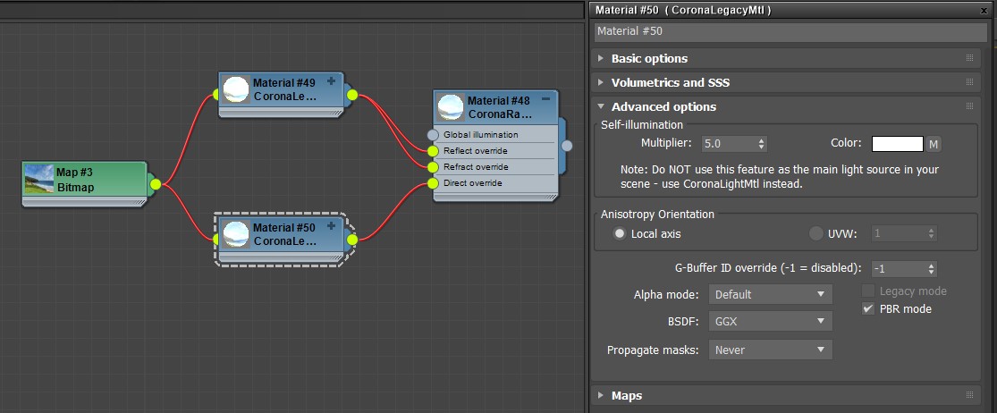Image resolution: width=997 pixels, height=413 pixels.
Task: Click the Reflect override input socket
Action: [434, 151]
